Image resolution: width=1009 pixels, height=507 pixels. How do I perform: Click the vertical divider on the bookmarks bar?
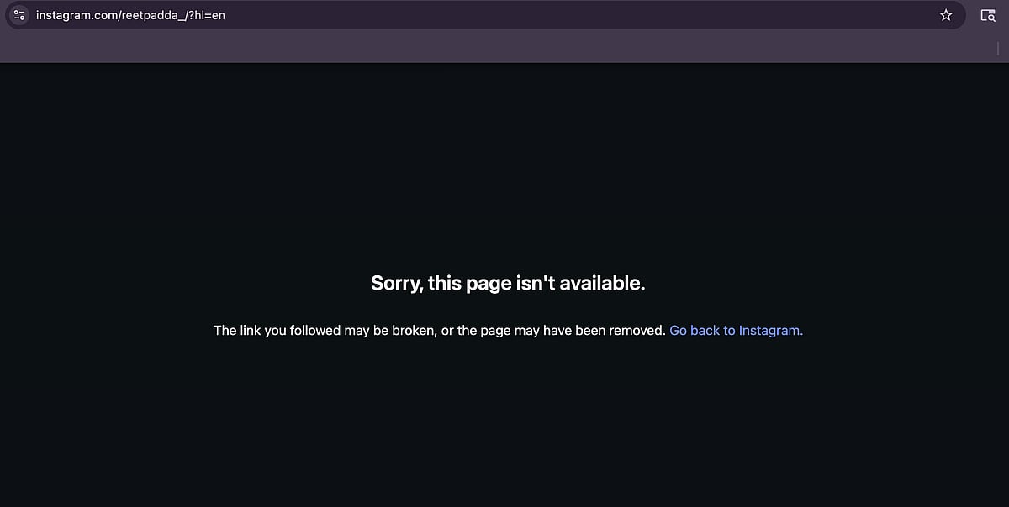tap(997, 48)
